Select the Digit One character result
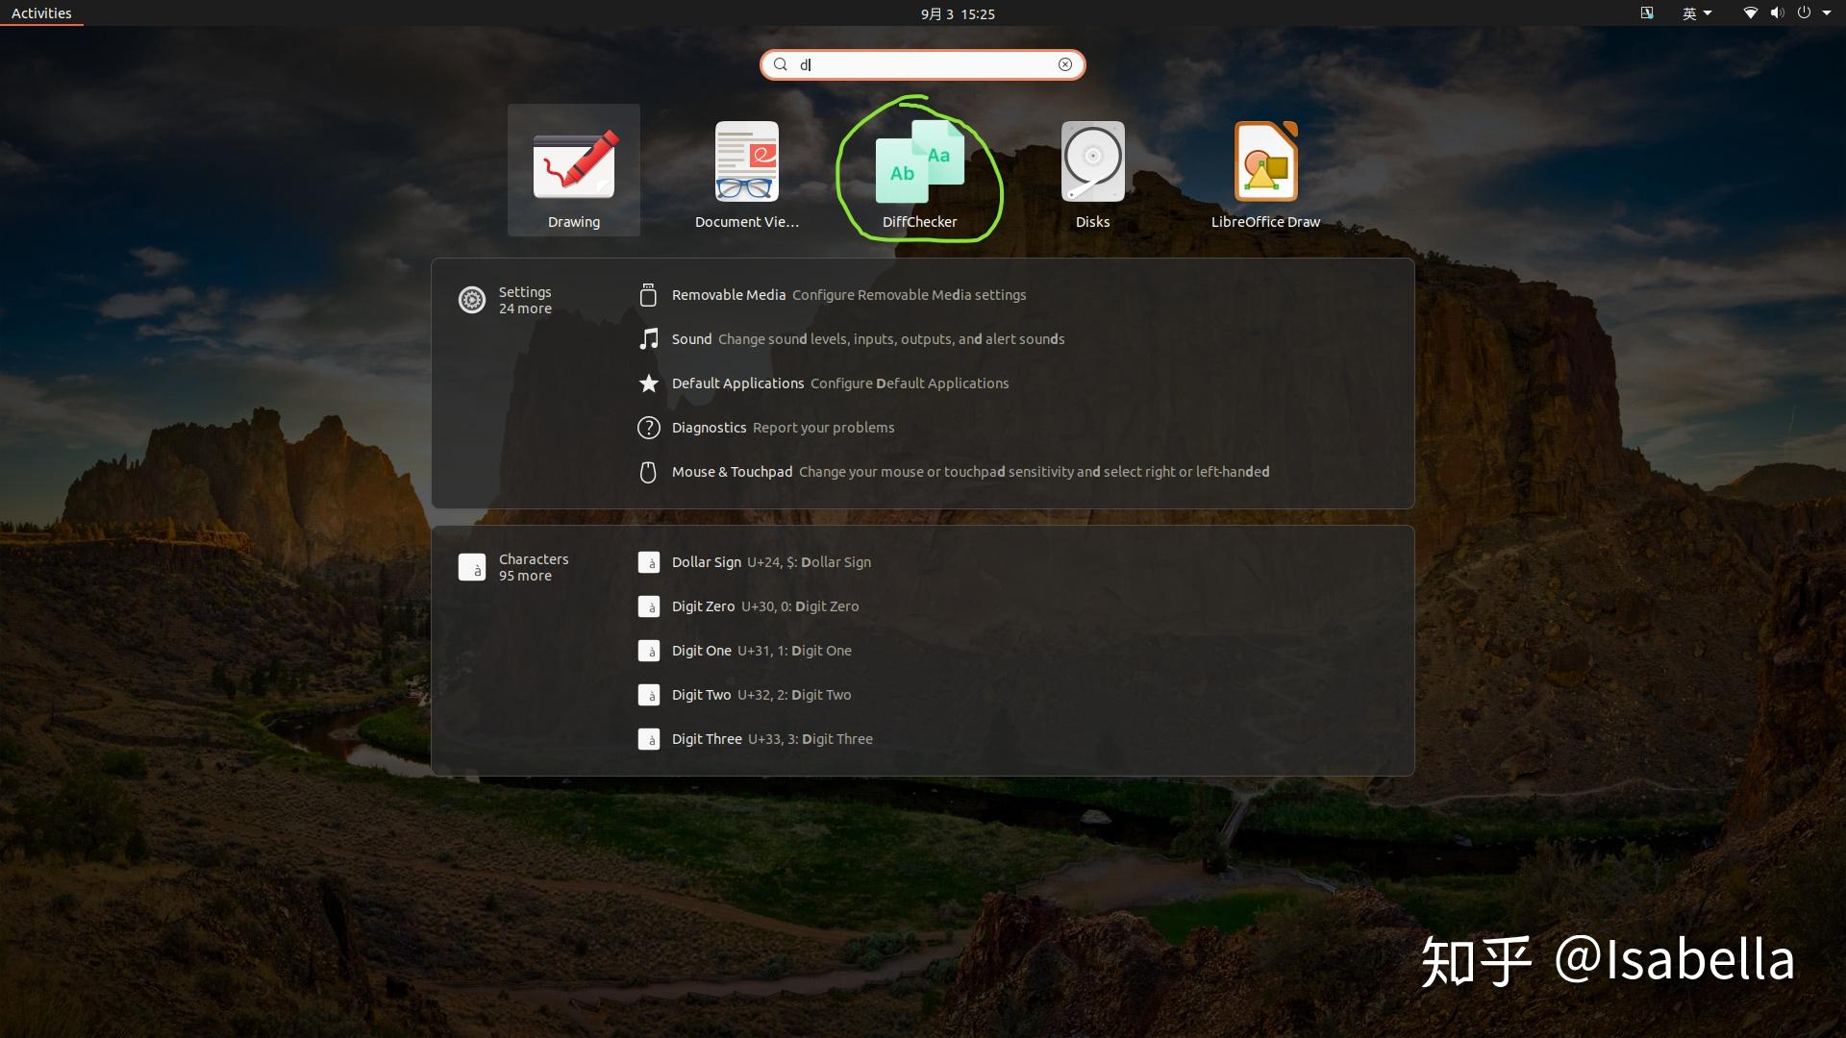The image size is (1846, 1038). point(1019,651)
